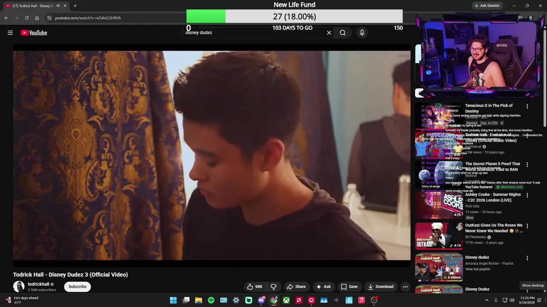Open options for Disney dudez playlist
The image size is (547, 307).
527,258
